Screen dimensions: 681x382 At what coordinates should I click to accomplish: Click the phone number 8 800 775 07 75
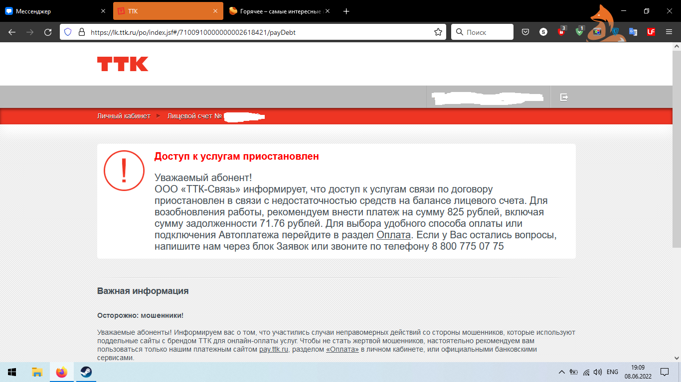click(468, 246)
